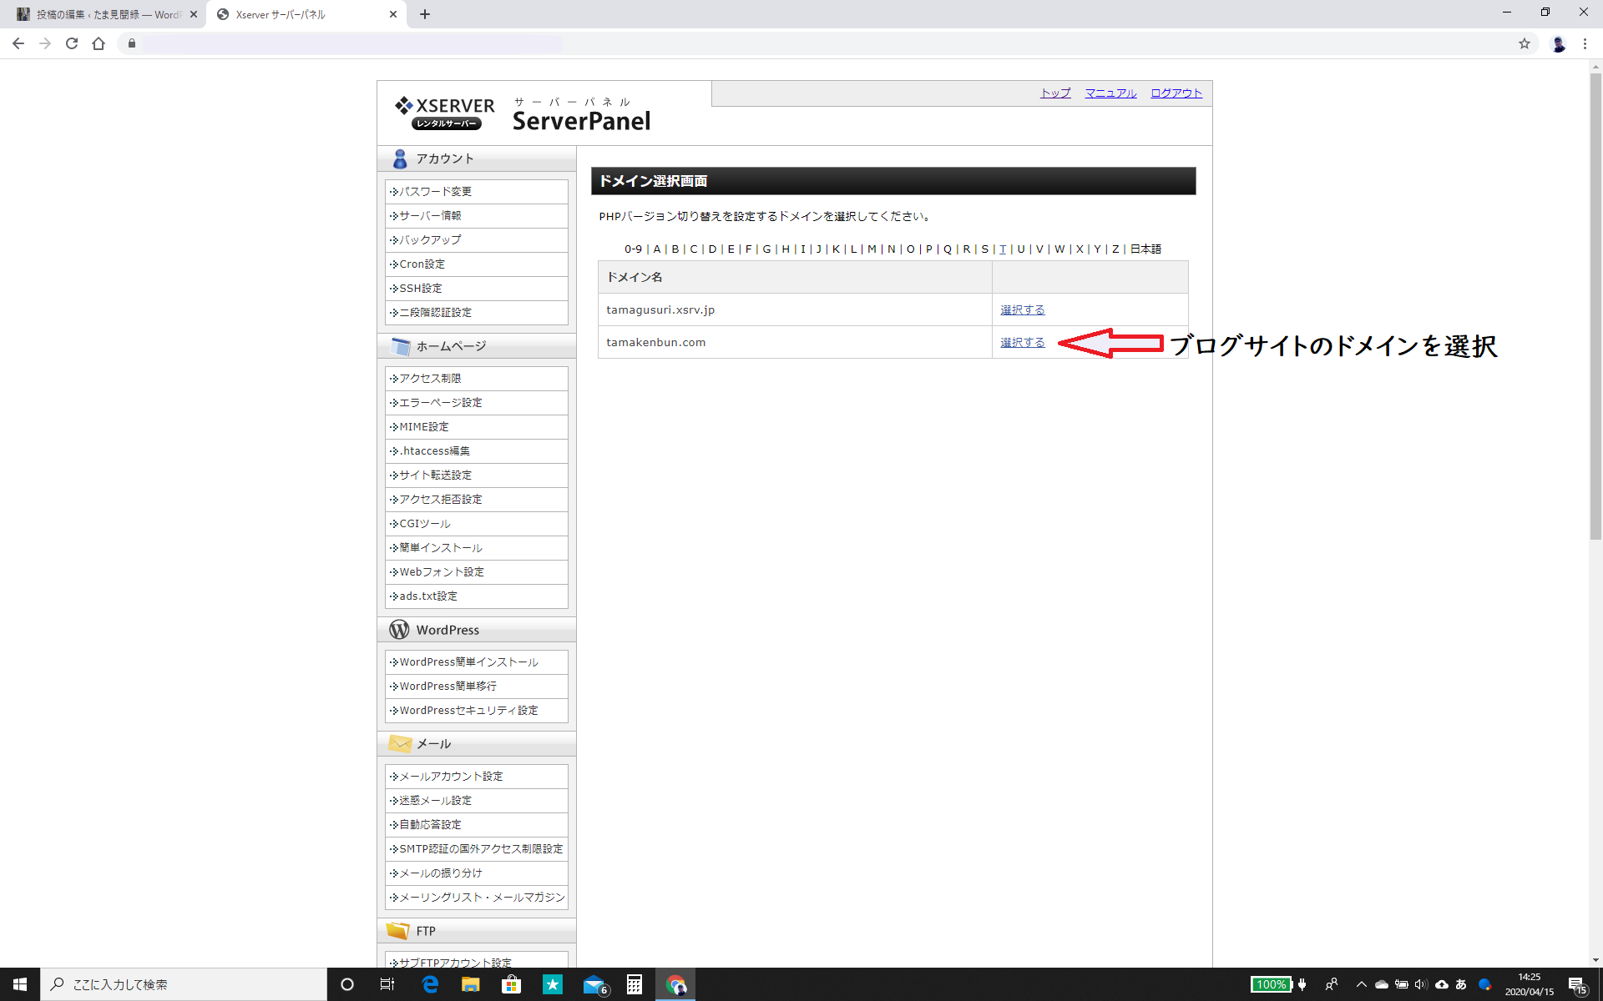Select the tamakenbun.com domain
1603x1001 pixels.
pyautogui.click(x=1022, y=342)
